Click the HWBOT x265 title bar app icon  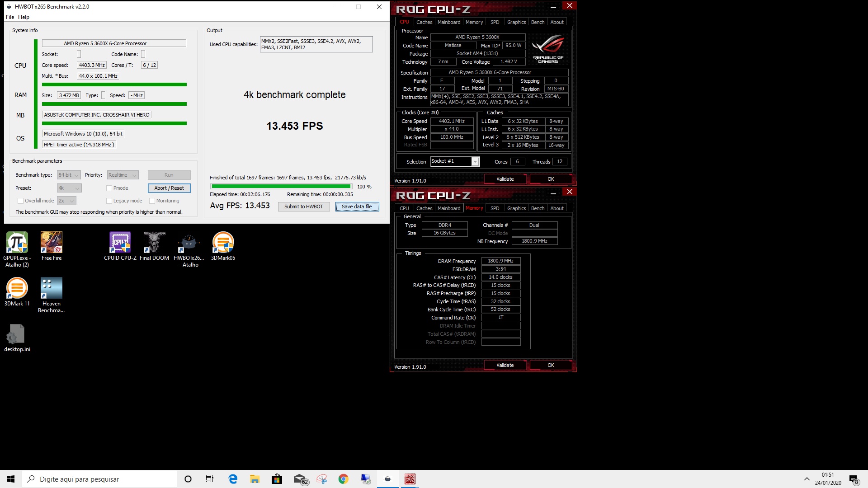[x=9, y=7]
